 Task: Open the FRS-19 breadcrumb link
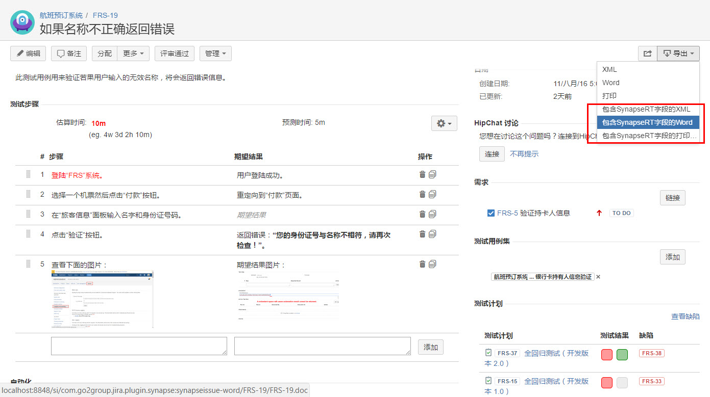(105, 15)
